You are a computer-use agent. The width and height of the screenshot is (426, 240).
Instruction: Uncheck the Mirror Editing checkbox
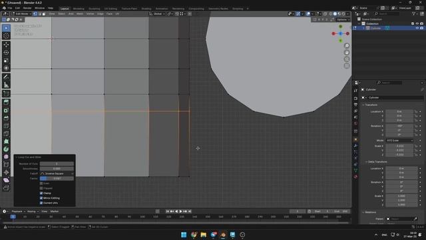pos(41,198)
